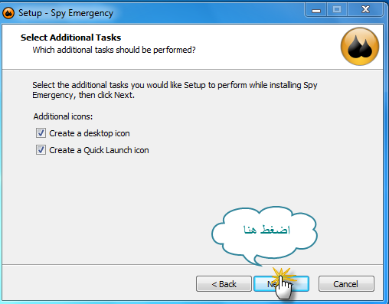Cancel the Spy Emergency installation

point(346,283)
